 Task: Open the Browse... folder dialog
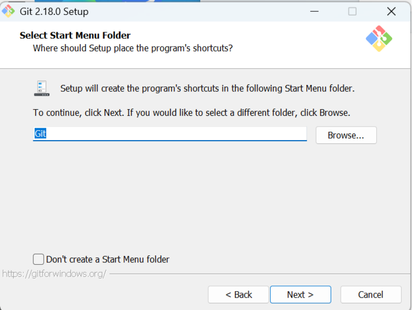pos(346,135)
